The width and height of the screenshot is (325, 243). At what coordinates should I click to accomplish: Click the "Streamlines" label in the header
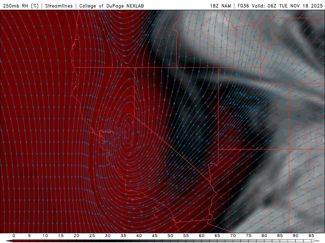tap(59, 6)
